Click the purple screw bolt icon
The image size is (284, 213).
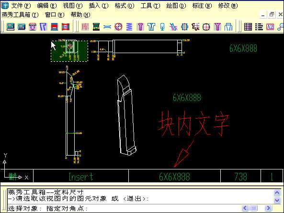[140, 27]
